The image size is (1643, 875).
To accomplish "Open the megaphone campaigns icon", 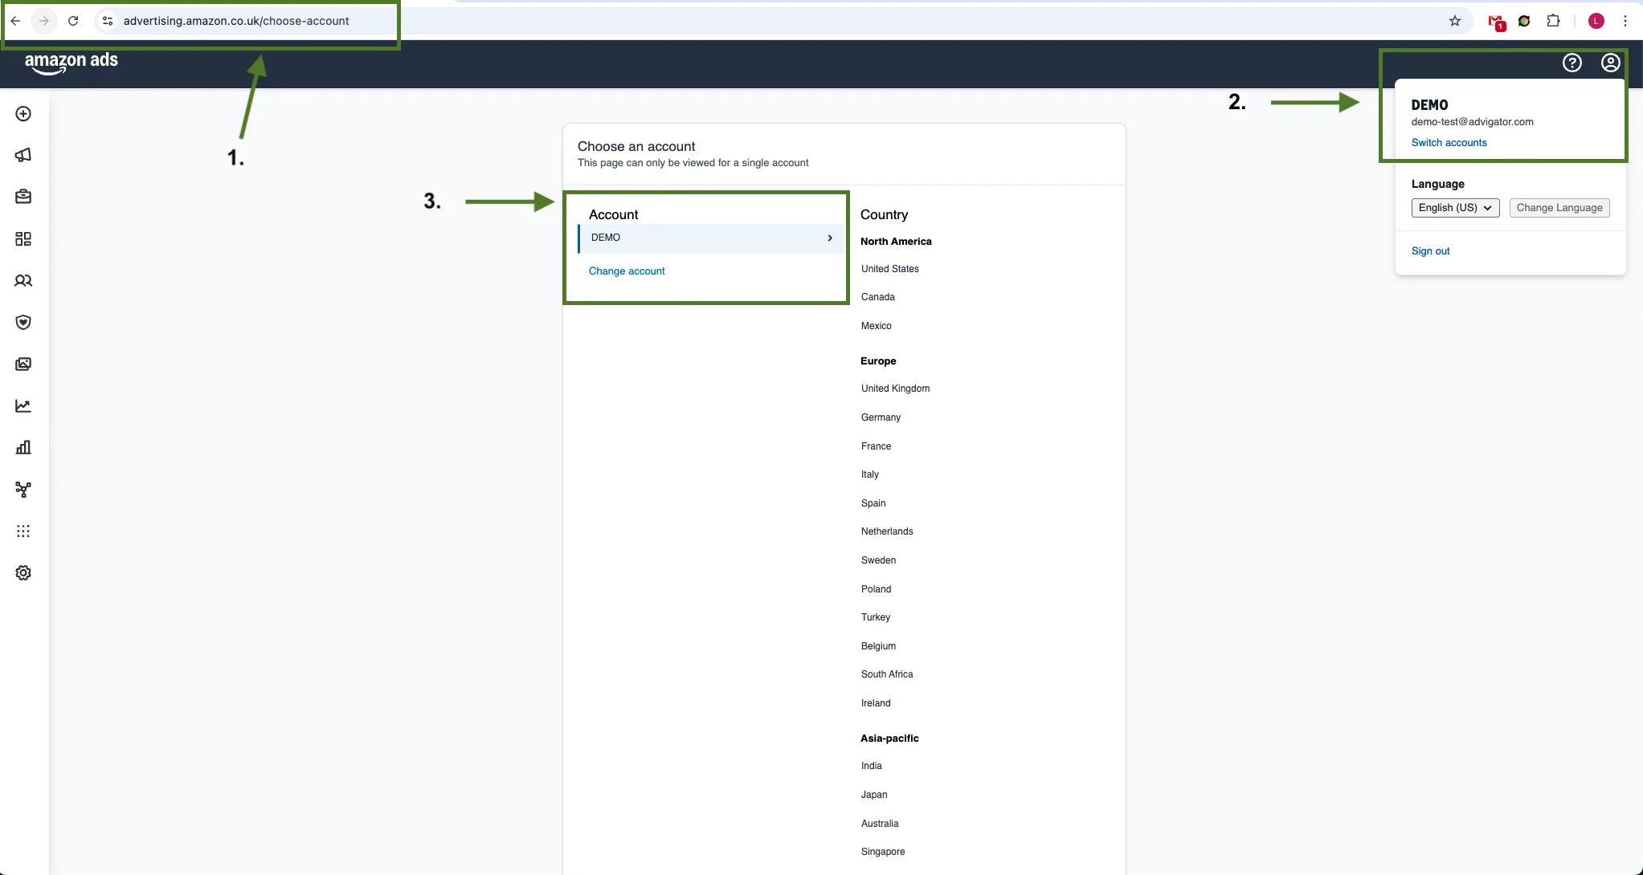I will pyautogui.click(x=23, y=155).
